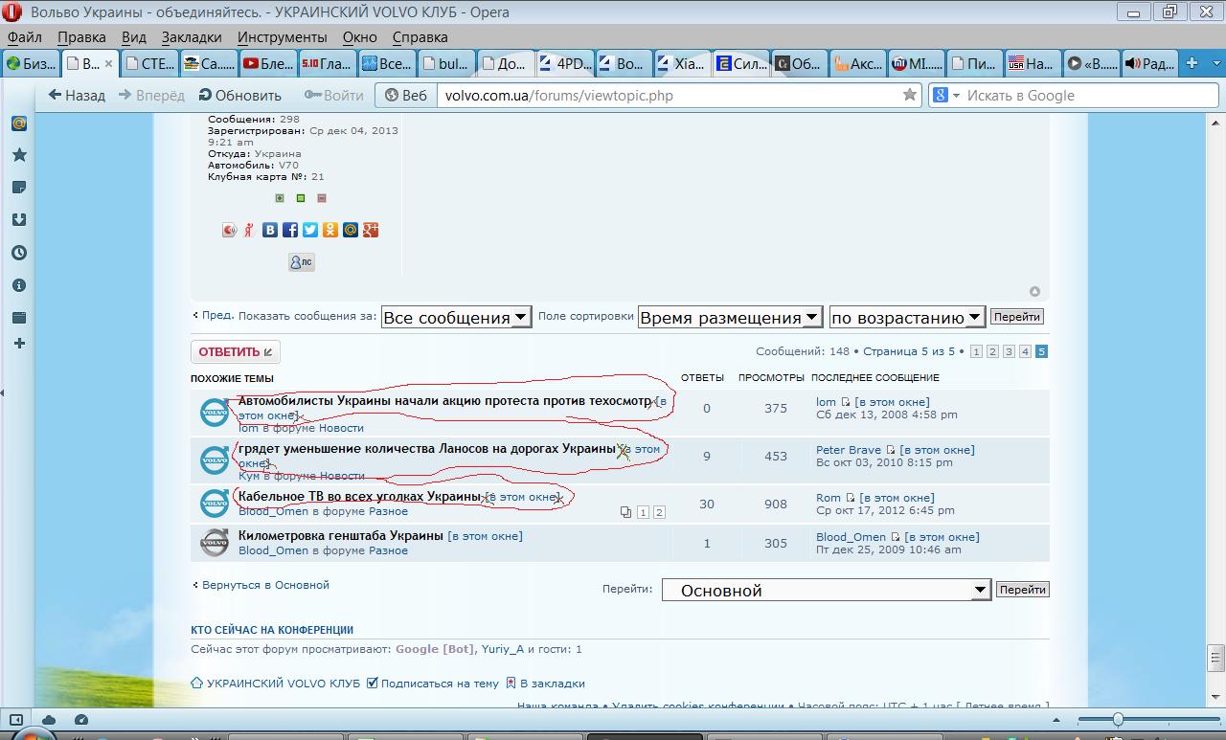1226x740 pixels.
Task: Expand the Все сообщения dropdown
Action: click(x=456, y=317)
